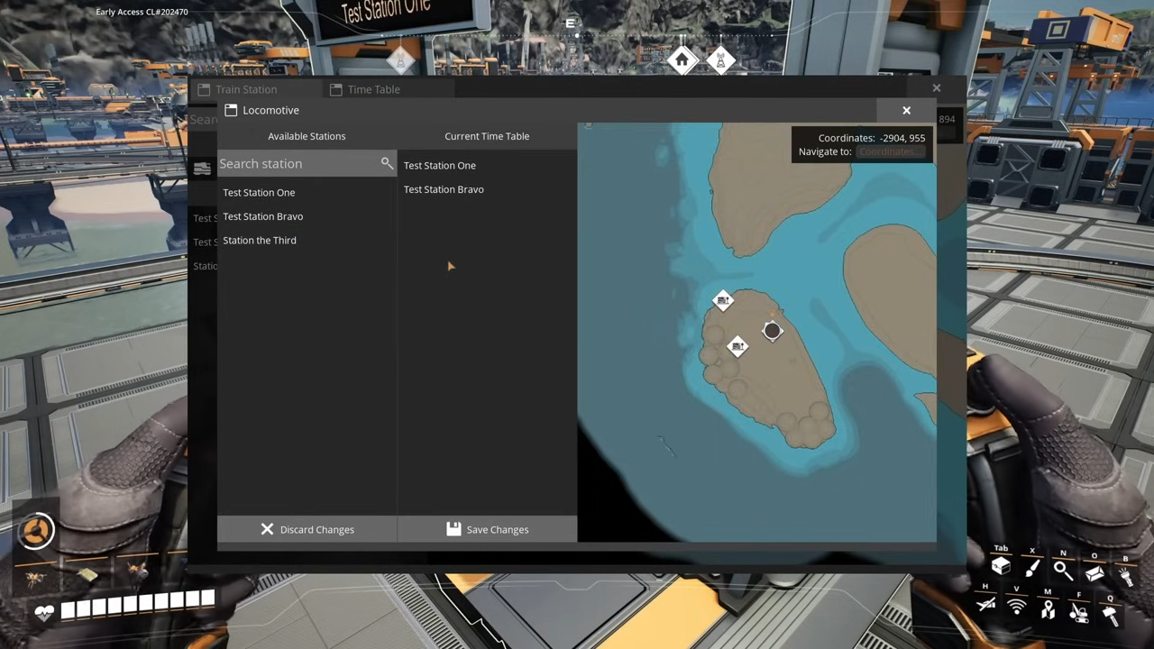Click the search icon beside station search

387,163
